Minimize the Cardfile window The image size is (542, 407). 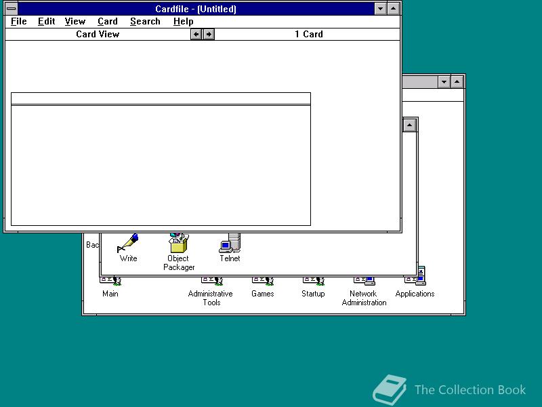[381, 9]
